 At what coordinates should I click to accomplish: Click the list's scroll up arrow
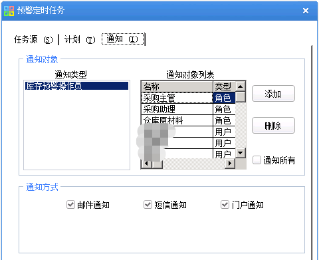(x=241, y=86)
